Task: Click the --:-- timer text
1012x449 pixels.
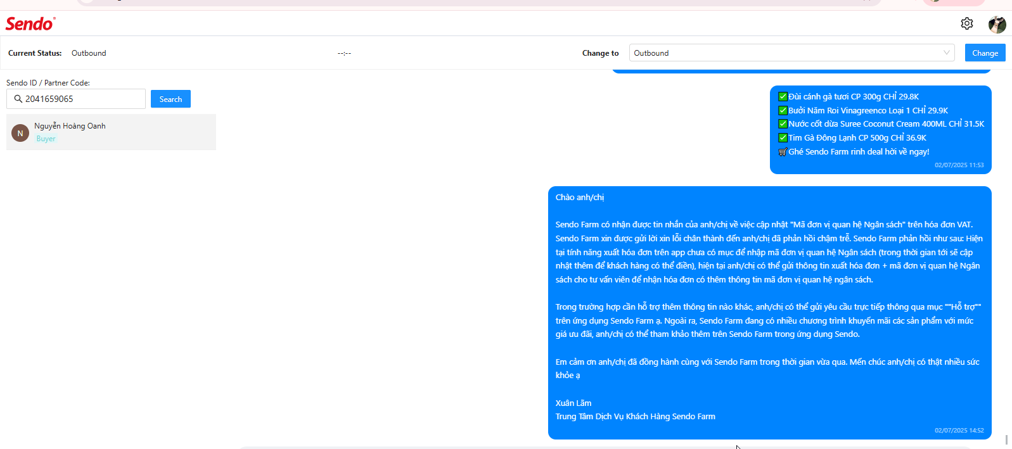Action: [x=344, y=53]
